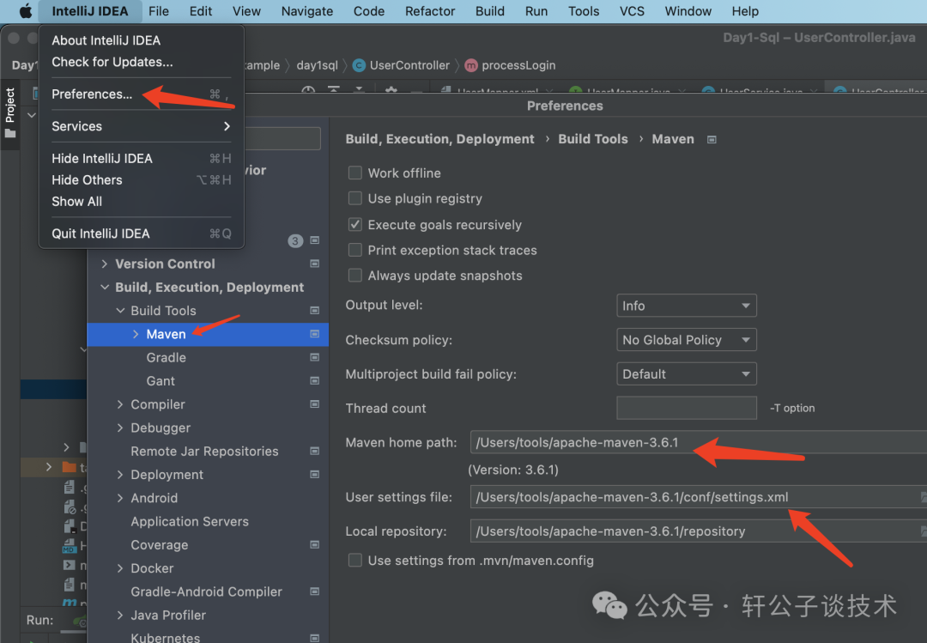Screen dimensions: 927x643
Task: Click the project-level icon beside Maven breadcrumb title
Action: [712, 140]
